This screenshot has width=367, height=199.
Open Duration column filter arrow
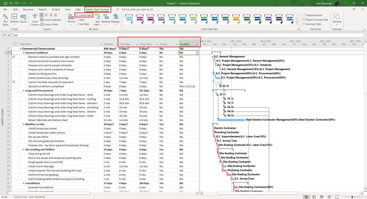[116, 44]
